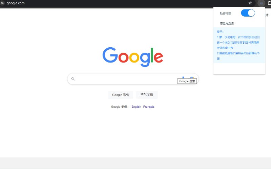Click the google.com address bar text
This screenshot has width=271, height=169.
16,3
